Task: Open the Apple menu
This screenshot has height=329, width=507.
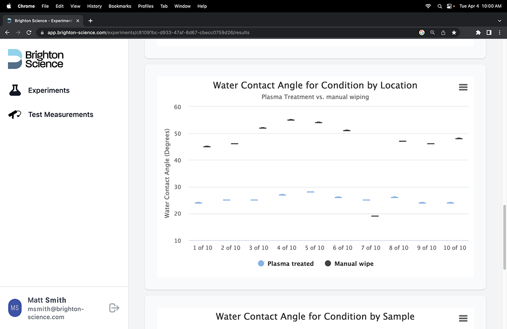Action: click(x=9, y=6)
